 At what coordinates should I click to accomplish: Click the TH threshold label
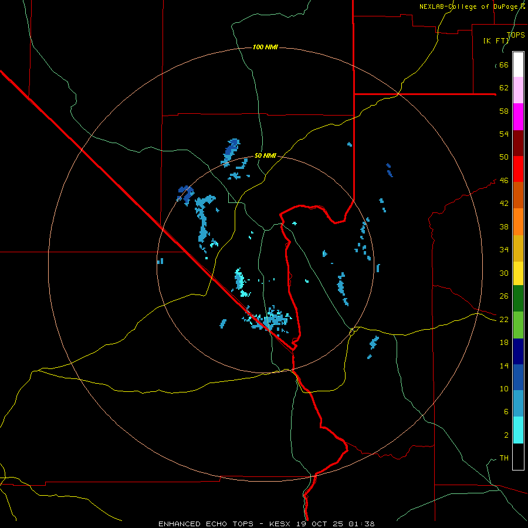click(x=504, y=458)
